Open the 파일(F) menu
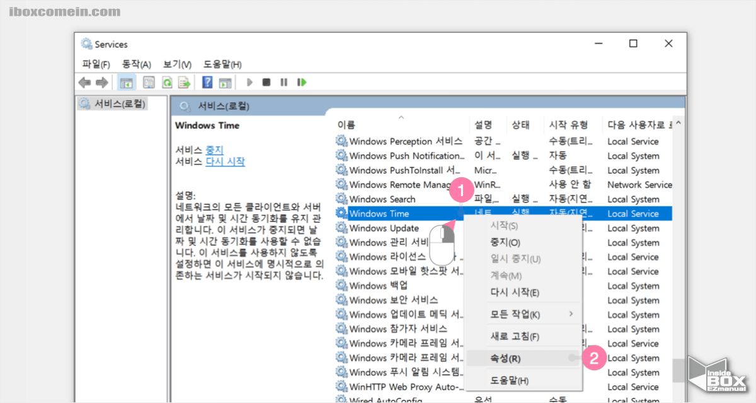The height and width of the screenshot is (403, 756). 96,64
